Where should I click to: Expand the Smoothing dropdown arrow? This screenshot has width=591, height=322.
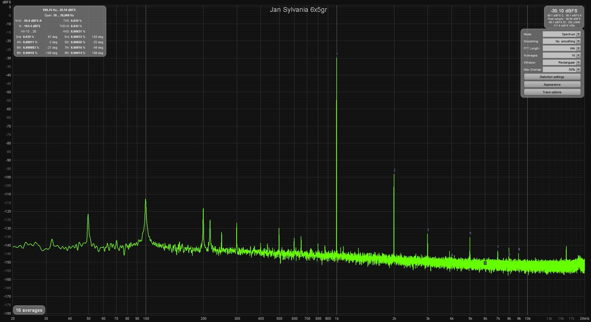click(578, 41)
